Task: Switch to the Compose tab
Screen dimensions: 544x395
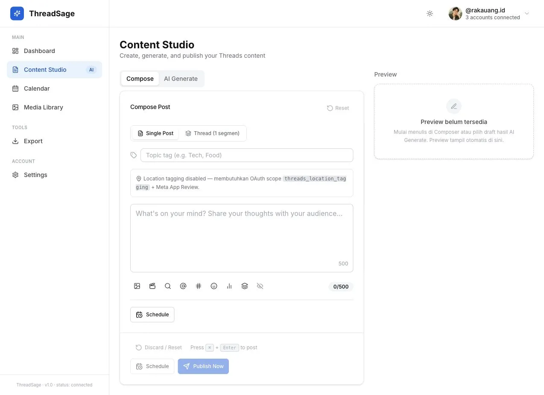Action: tap(140, 79)
